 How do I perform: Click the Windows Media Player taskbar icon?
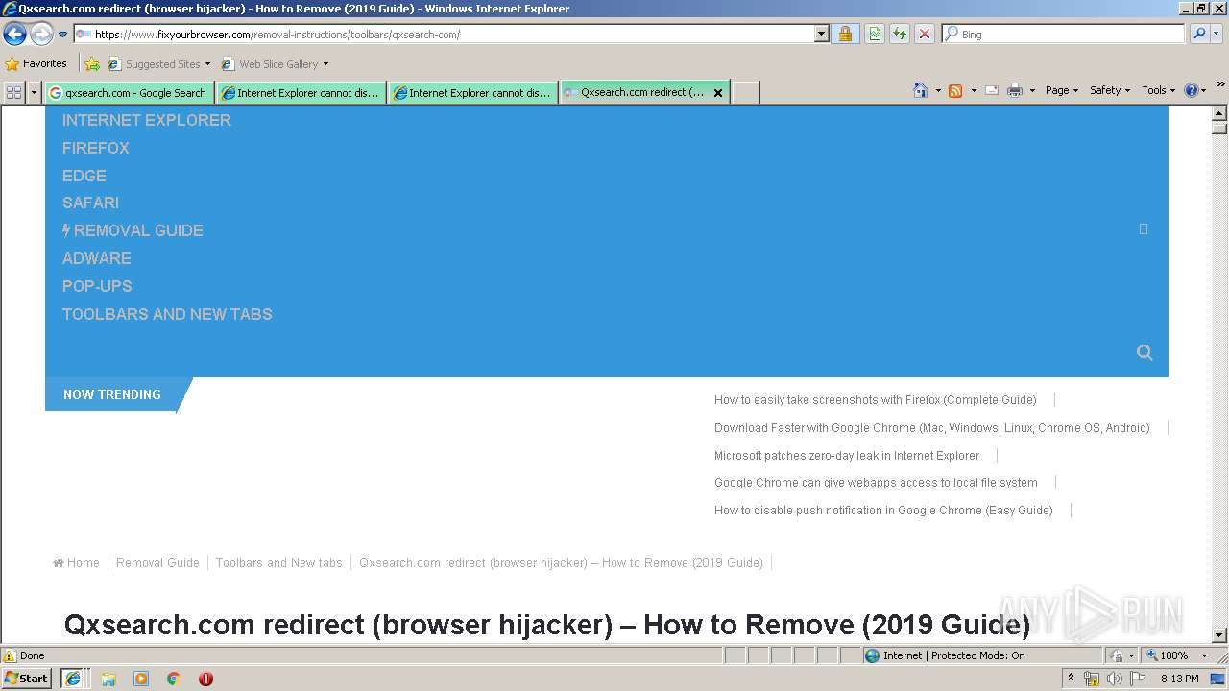[141, 679]
